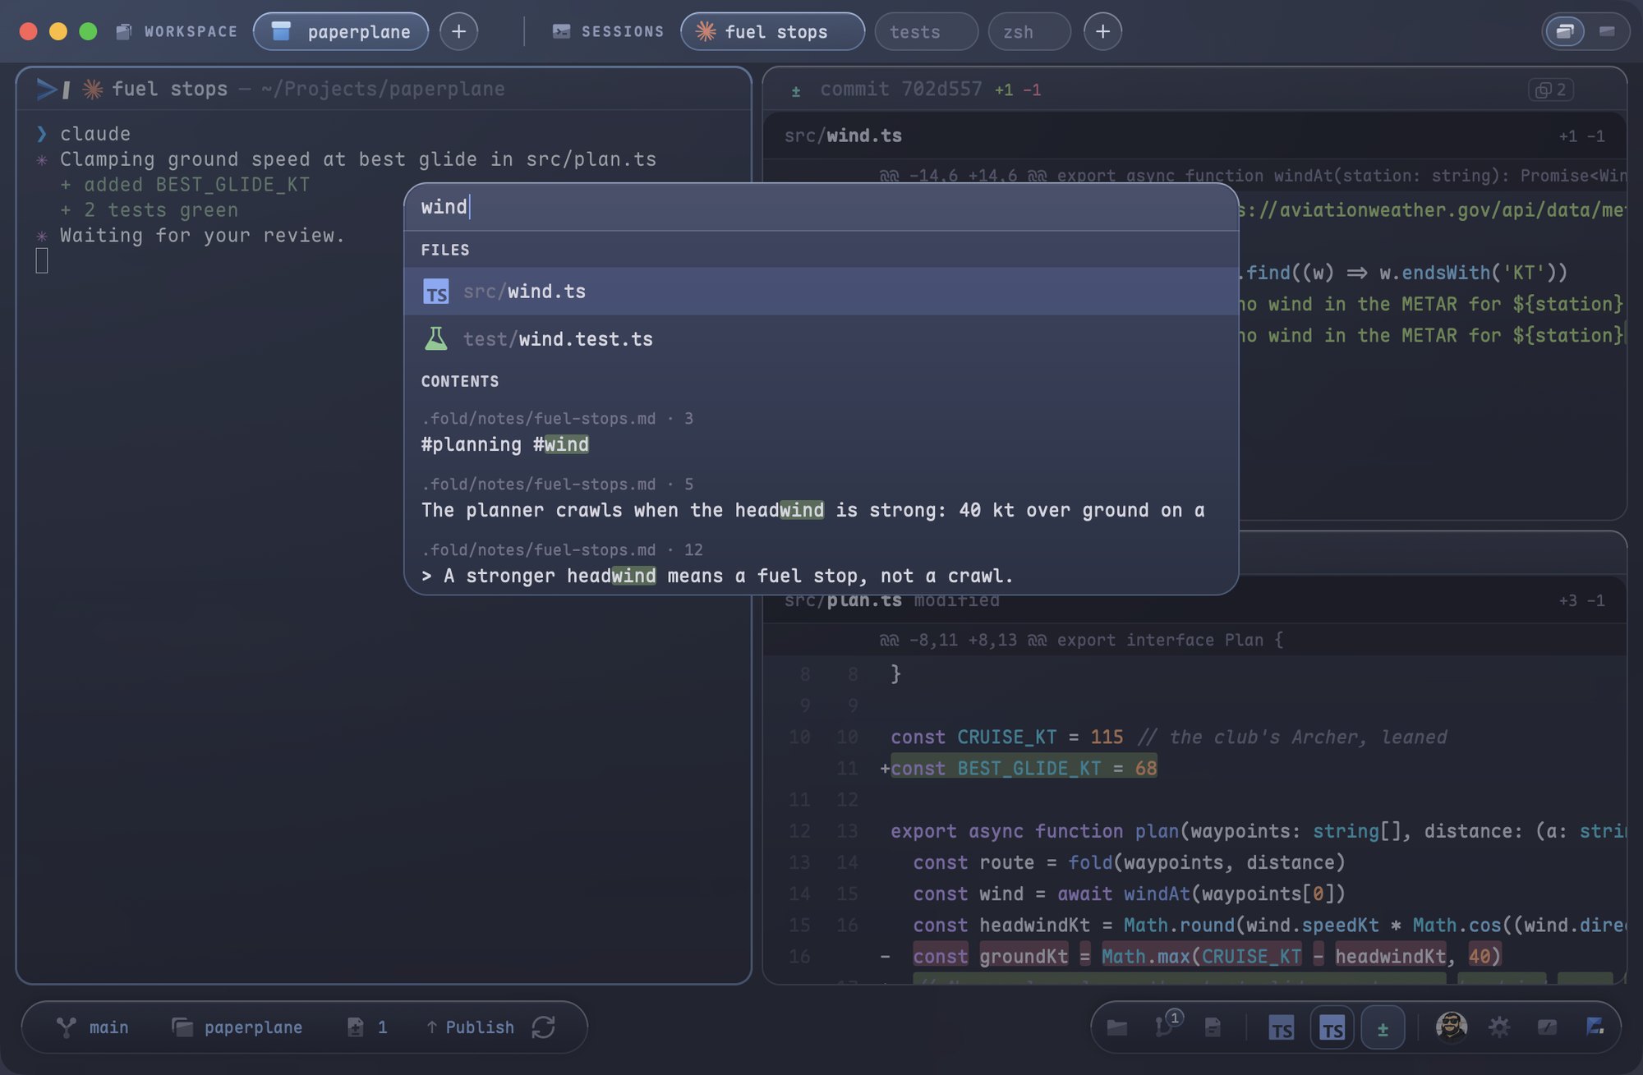Click the git branch icon in status bar
The height and width of the screenshot is (1075, 1643).
click(x=66, y=1027)
